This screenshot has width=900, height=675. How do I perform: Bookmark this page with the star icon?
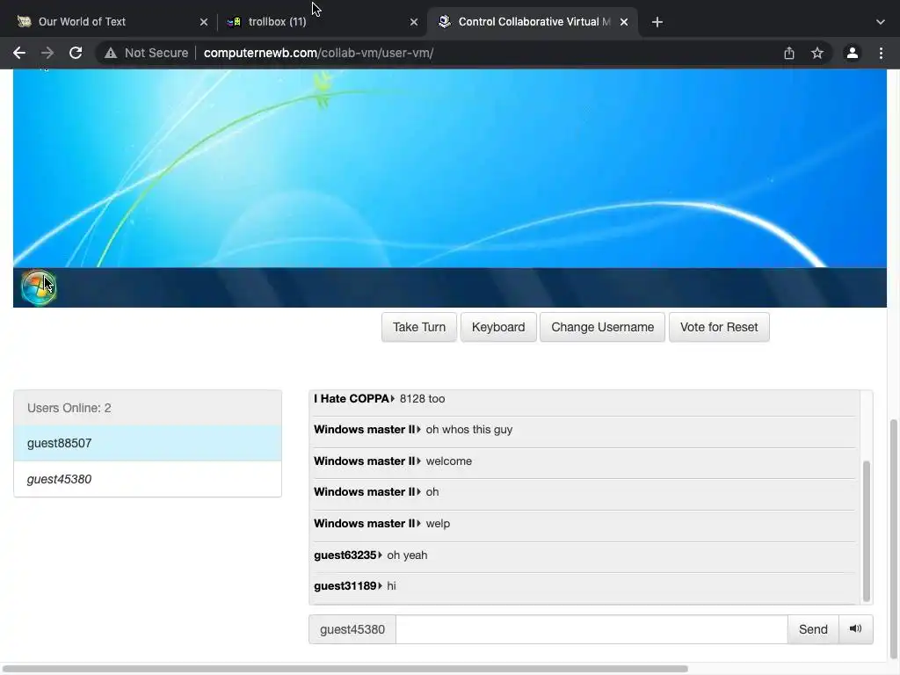[x=817, y=53]
